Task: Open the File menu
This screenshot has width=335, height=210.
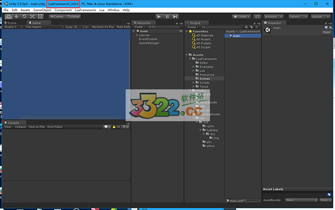Action: tap(6, 10)
